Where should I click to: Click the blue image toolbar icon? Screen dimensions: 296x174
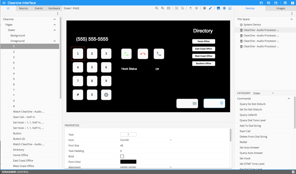coord(218,8)
